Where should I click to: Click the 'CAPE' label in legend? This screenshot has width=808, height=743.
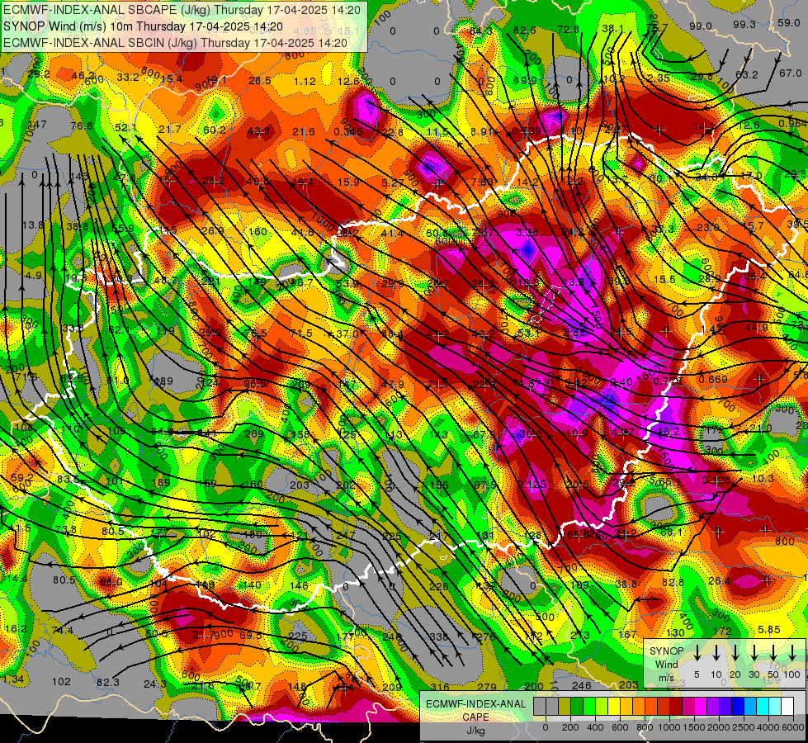point(475,717)
